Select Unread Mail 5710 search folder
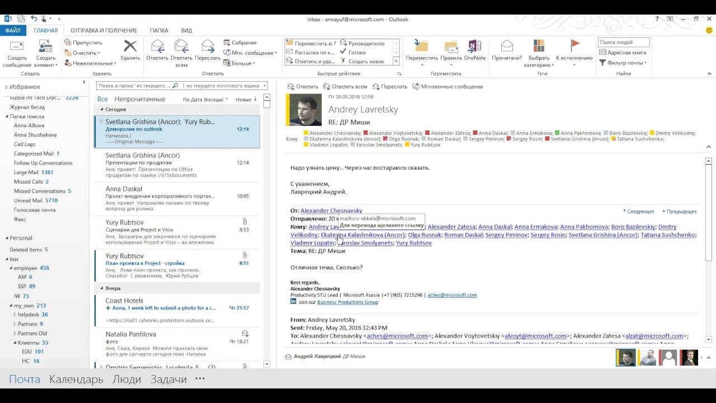Screen dimensions: 716x403 click(x=36, y=200)
